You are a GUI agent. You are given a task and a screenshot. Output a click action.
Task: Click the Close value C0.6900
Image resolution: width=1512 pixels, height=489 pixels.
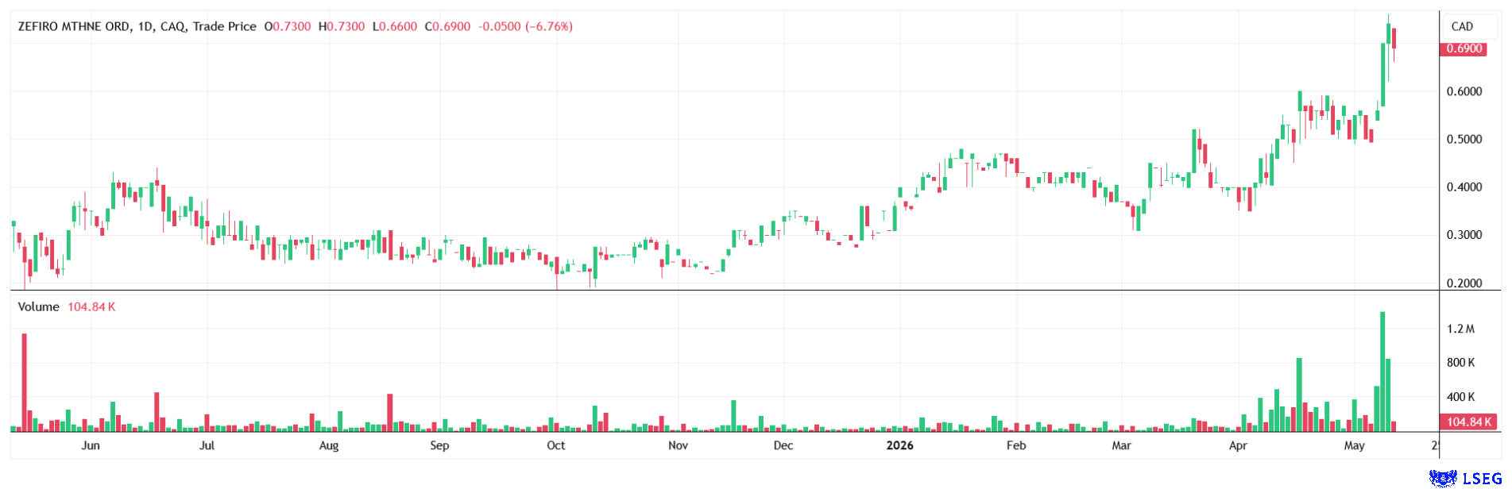point(447,26)
